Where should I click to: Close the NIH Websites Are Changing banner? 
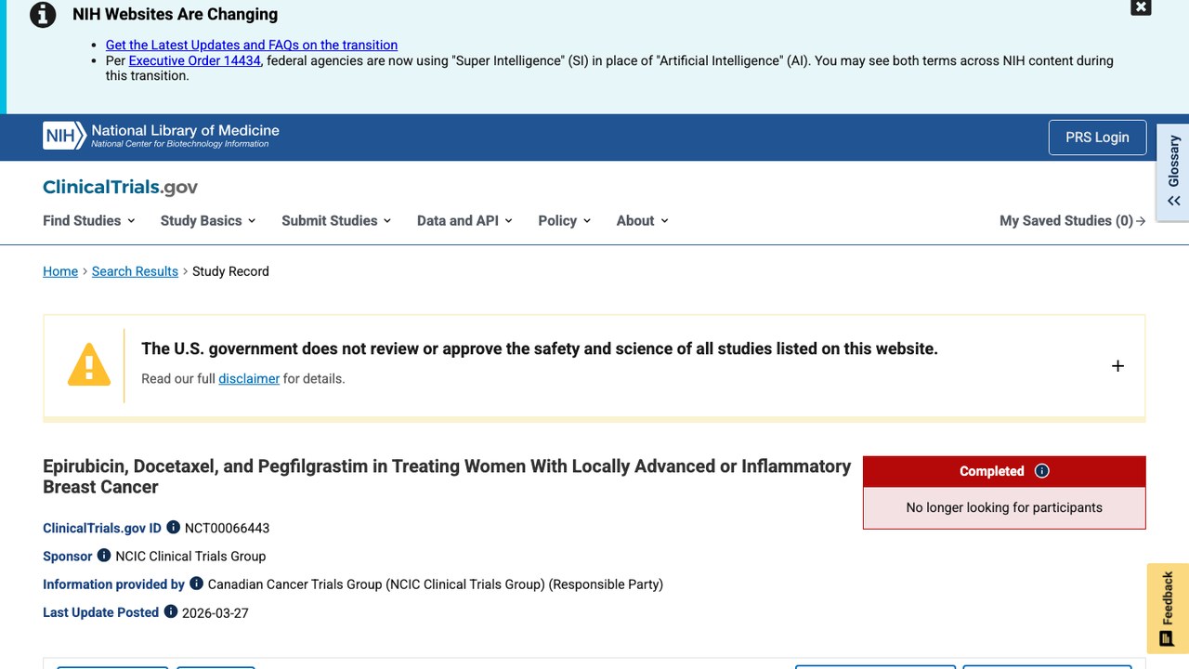coord(1141,7)
